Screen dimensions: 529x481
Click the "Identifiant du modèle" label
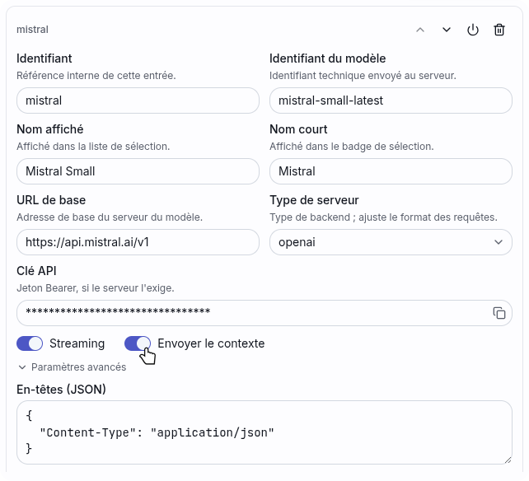click(328, 58)
